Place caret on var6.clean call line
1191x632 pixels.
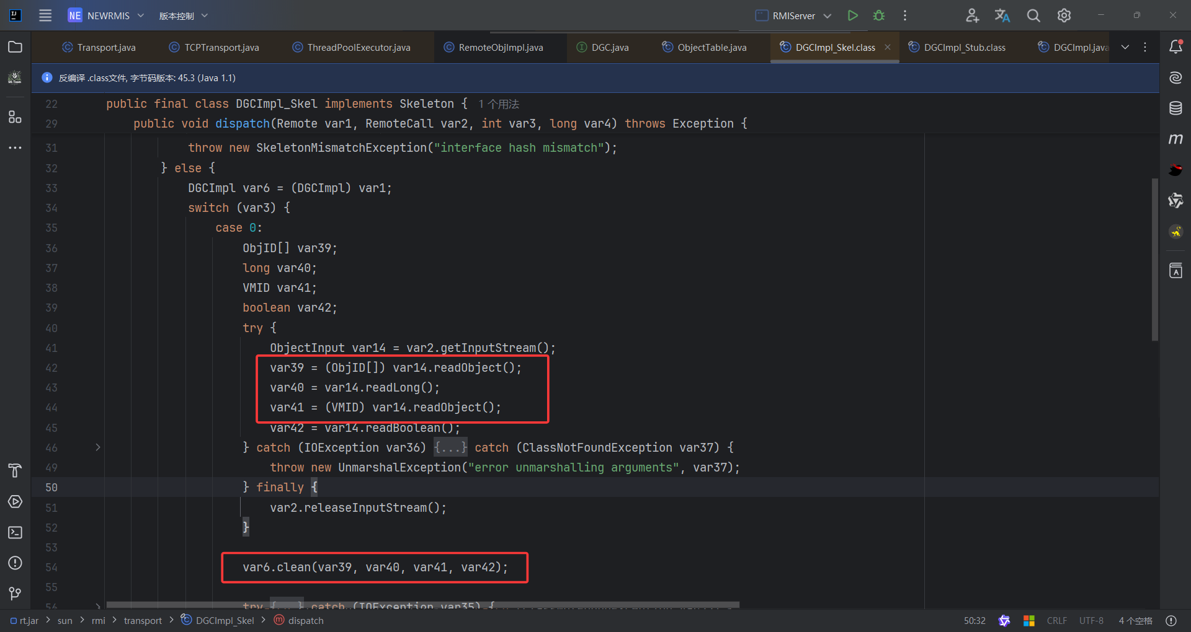tap(375, 568)
